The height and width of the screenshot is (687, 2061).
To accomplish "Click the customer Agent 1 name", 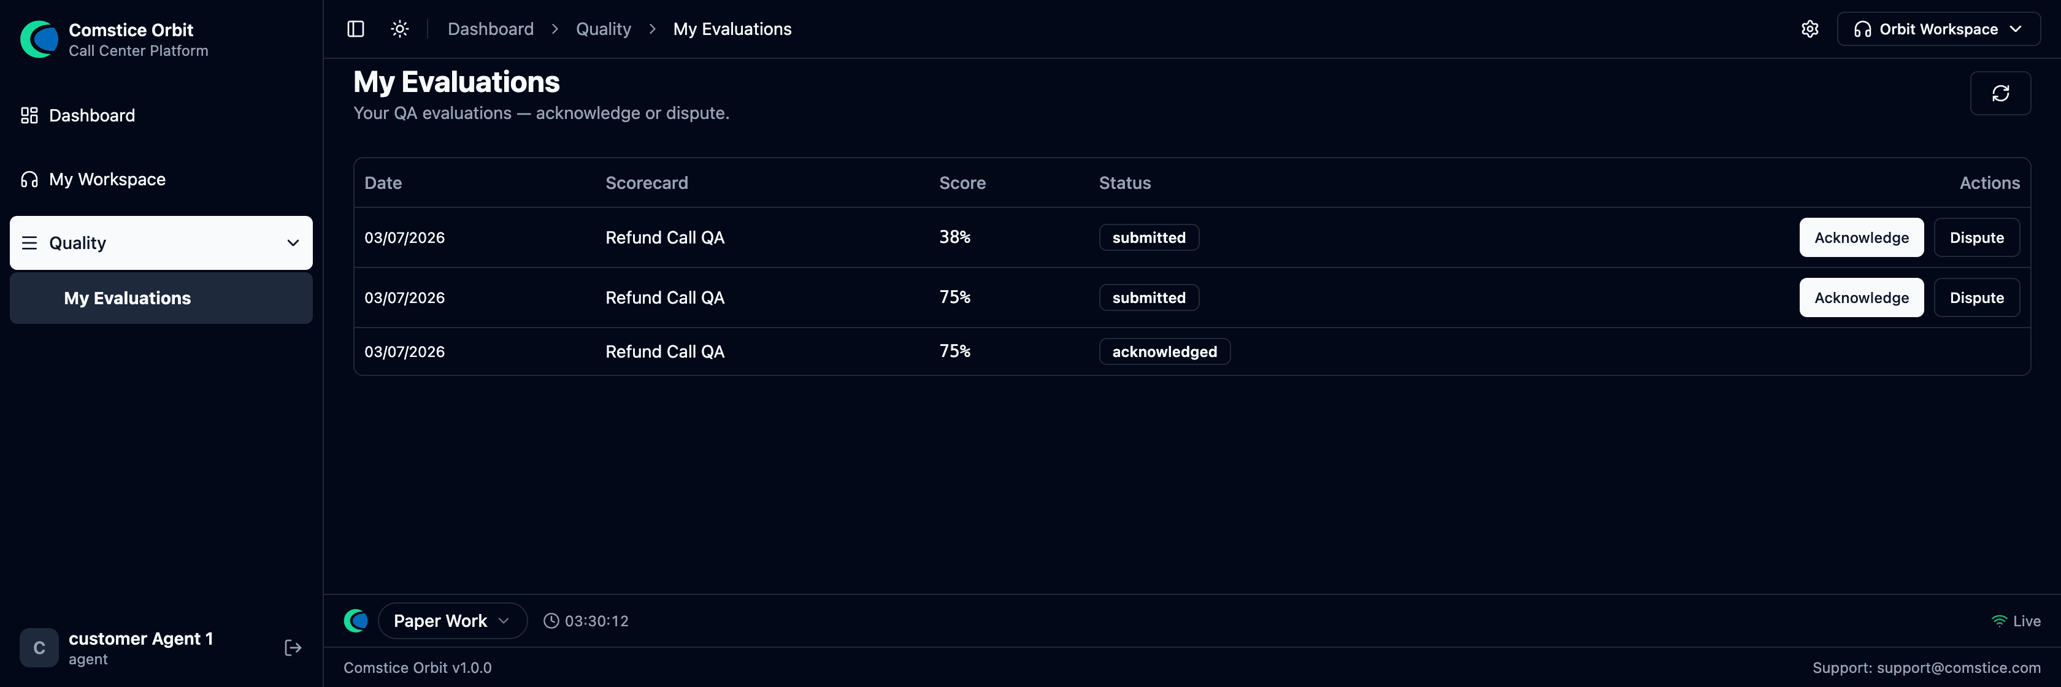I will [141, 638].
